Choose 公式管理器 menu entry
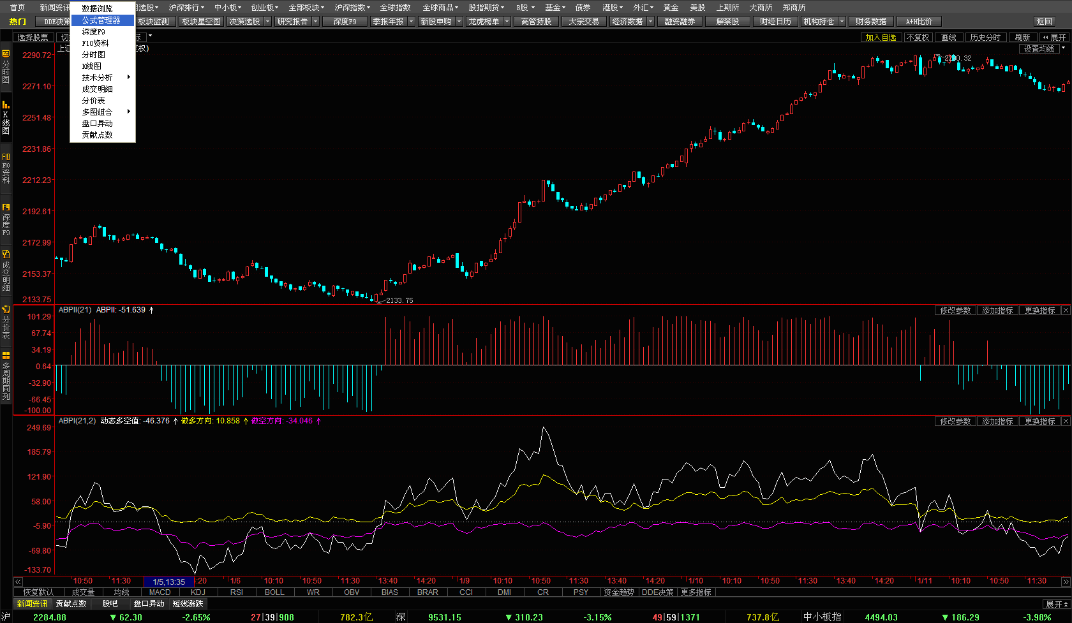Screen dimensions: 1072x623 103,20
